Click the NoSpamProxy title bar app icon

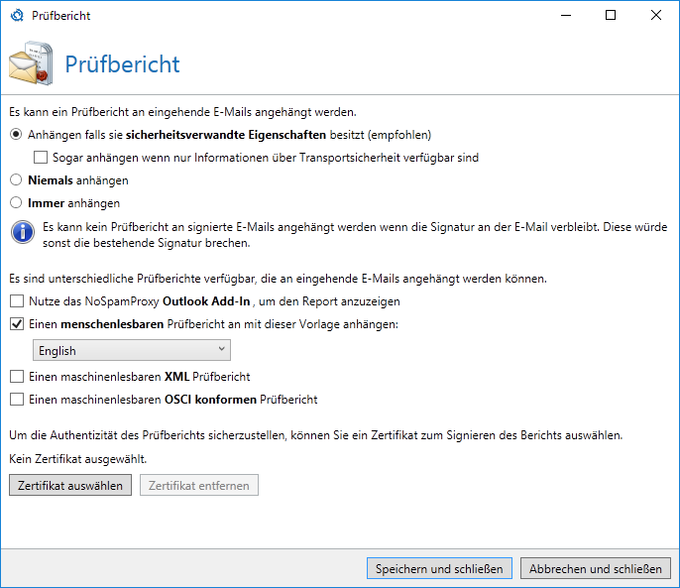click(18, 16)
